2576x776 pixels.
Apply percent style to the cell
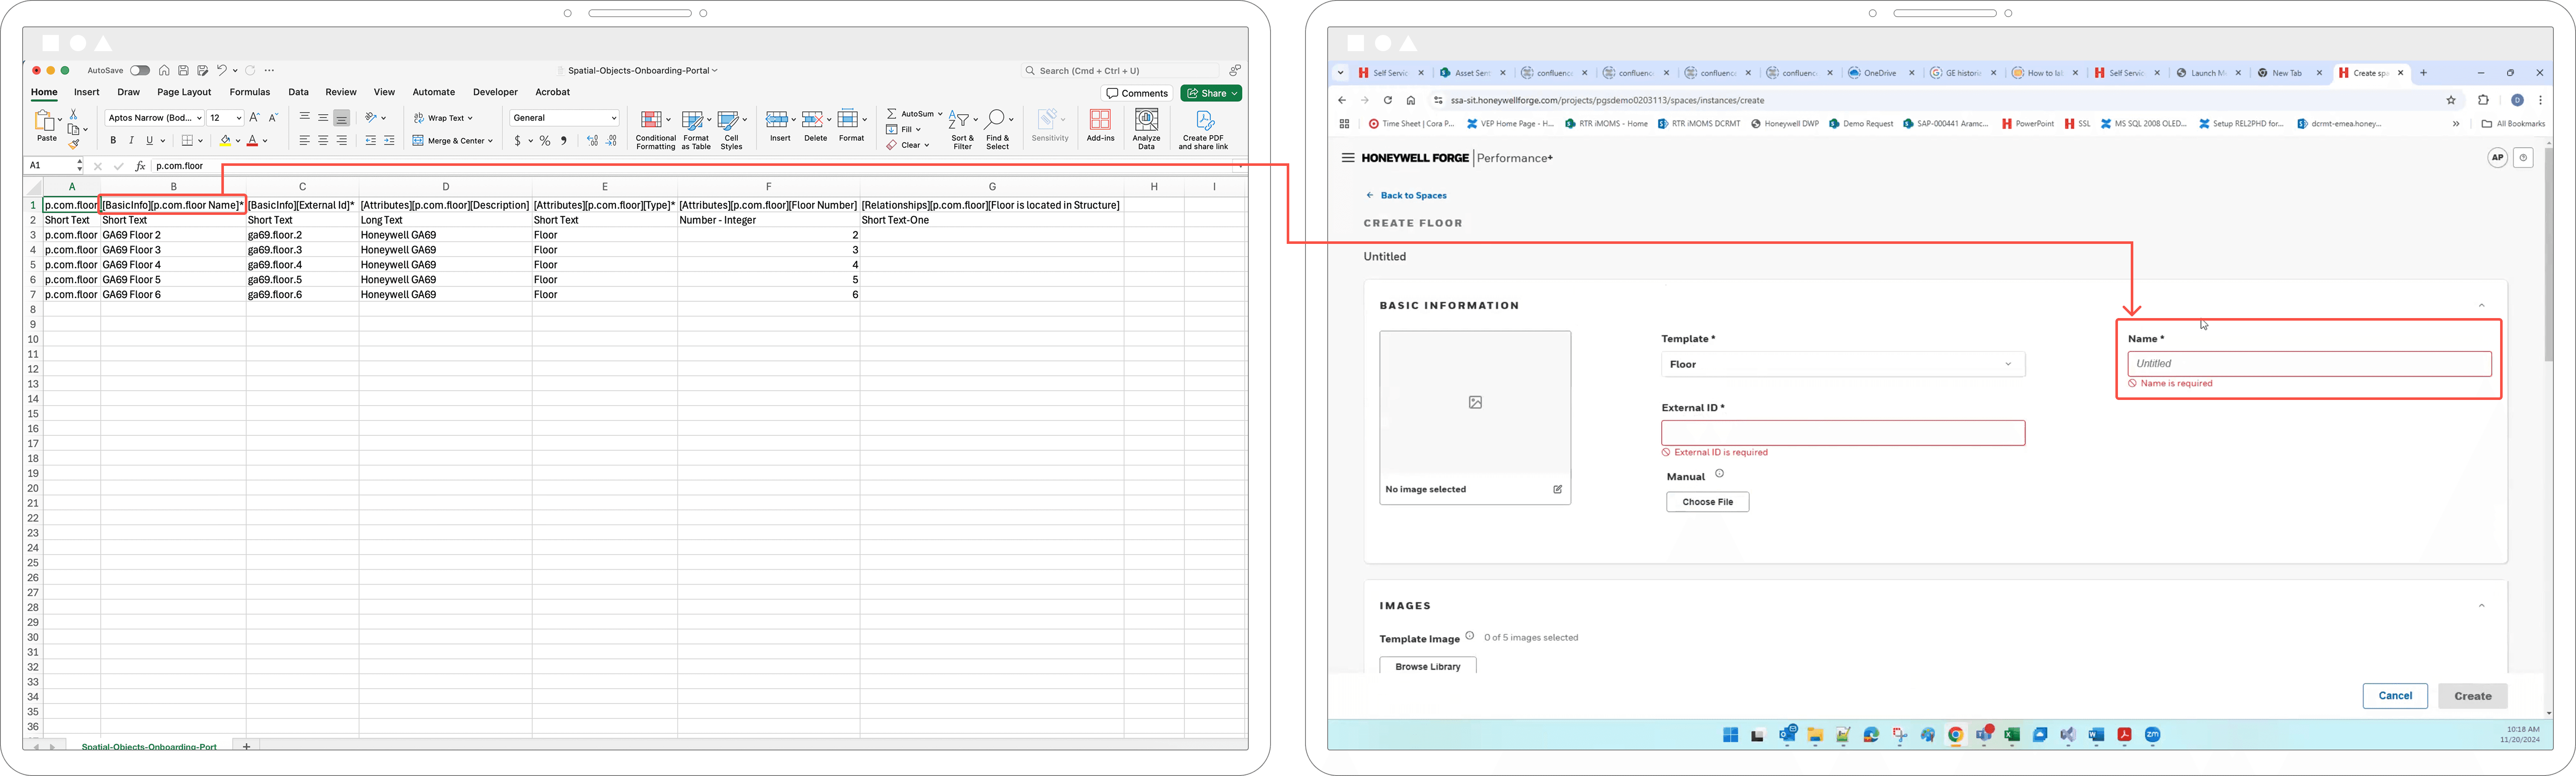pyautogui.click(x=545, y=141)
